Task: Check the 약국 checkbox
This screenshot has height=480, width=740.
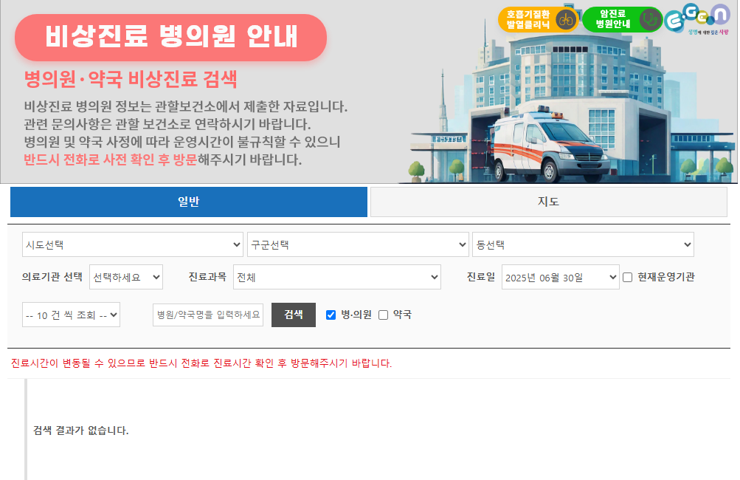Action: click(382, 314)
